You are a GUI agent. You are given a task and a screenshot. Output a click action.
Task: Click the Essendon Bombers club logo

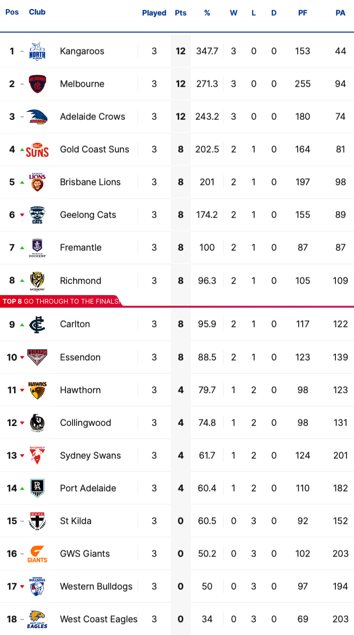(x=37, y=358)
